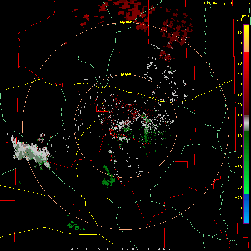
Task: Click the -60 value on velocity scale
Action: tap(238, 187)
